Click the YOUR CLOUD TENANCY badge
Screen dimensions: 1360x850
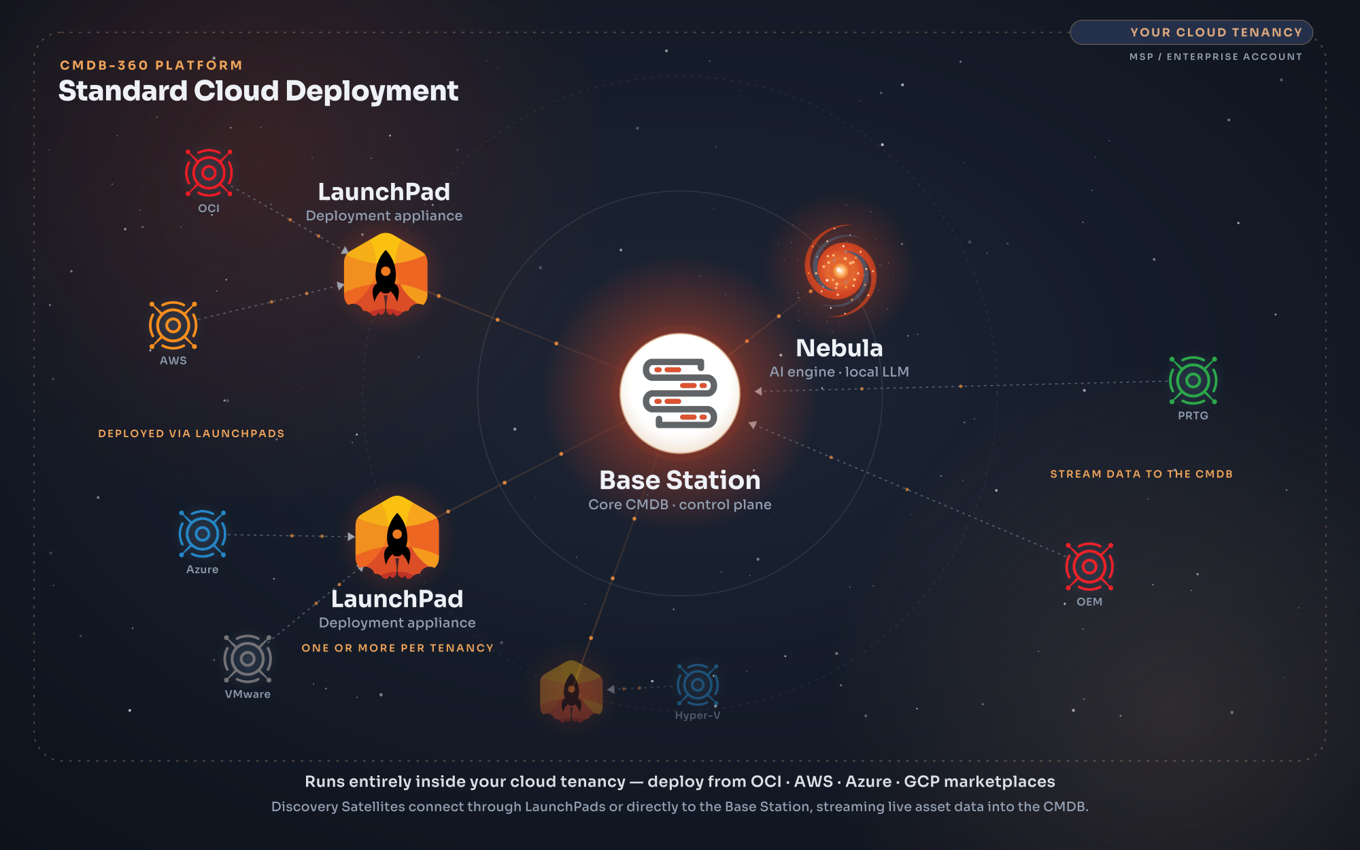(x=1191, y=32)
